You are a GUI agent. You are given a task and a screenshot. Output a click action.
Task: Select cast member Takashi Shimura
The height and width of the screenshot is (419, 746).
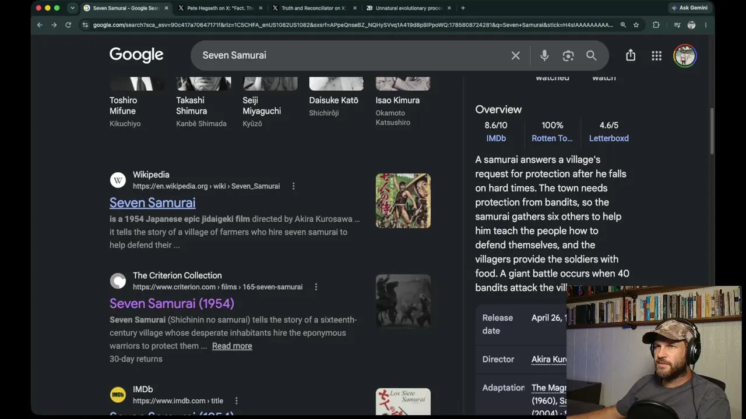click(x=203, y=101)
